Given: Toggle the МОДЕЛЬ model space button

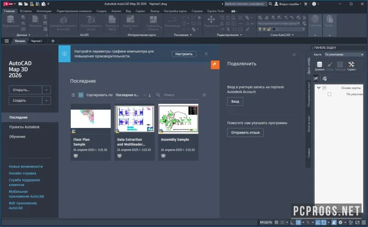Looking at the screenshot, I should point(266,222).
